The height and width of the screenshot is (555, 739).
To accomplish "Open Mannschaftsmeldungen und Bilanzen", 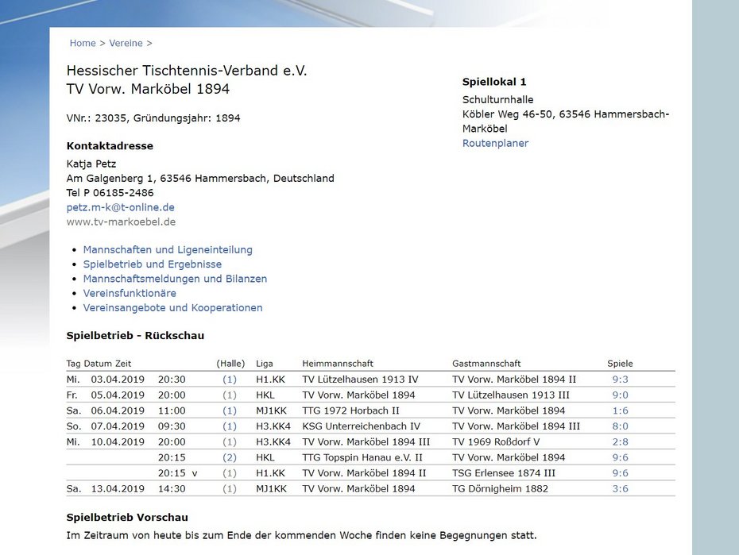I will pos(175,279).
